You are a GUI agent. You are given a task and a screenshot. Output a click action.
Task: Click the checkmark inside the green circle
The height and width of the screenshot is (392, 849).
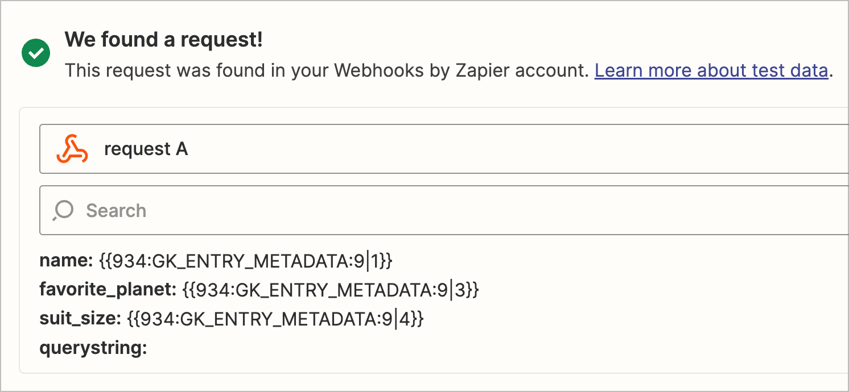(x=35, y=52)
